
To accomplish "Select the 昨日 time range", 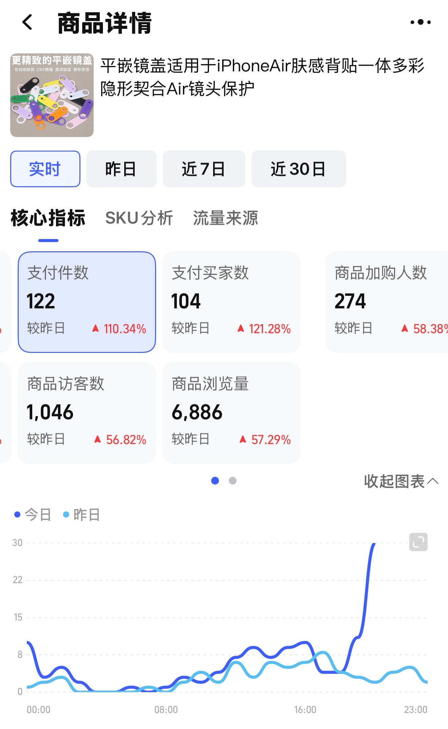I will [122, 169].
